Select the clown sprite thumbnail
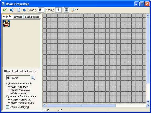Viewport: 151px width, 113px height. click(7, 24)
